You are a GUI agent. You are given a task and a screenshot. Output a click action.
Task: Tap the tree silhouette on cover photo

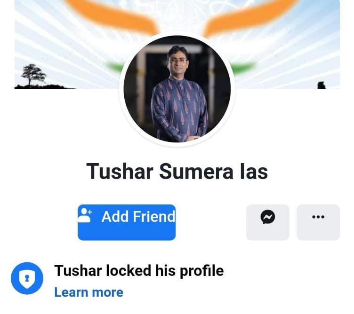click(x=33, y=75)
